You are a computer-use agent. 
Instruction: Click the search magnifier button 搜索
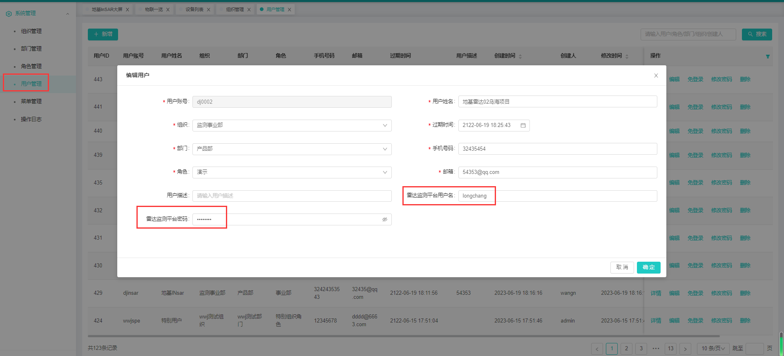pyautogui.click(x=757, y=34)
